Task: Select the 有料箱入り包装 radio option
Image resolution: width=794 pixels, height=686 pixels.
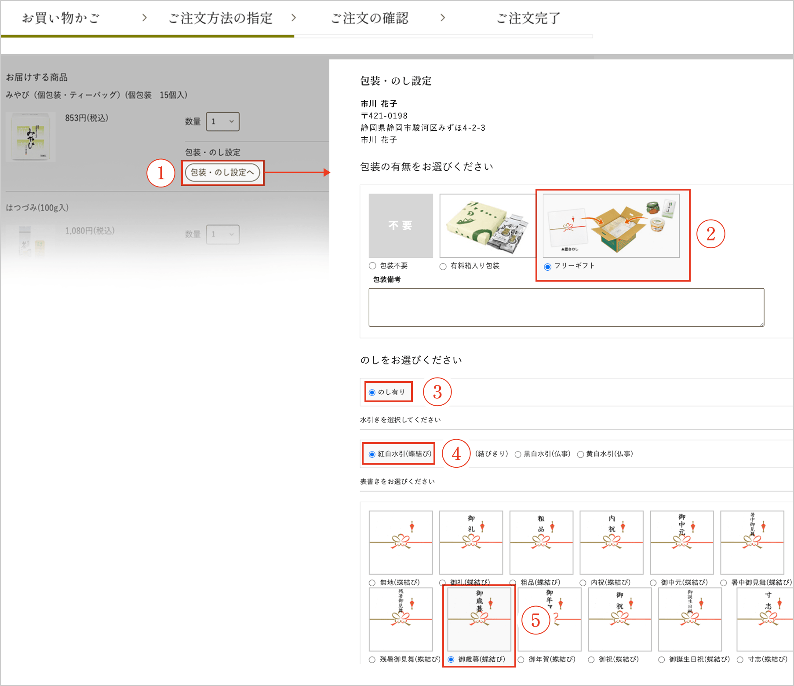Action: (443, 266)
